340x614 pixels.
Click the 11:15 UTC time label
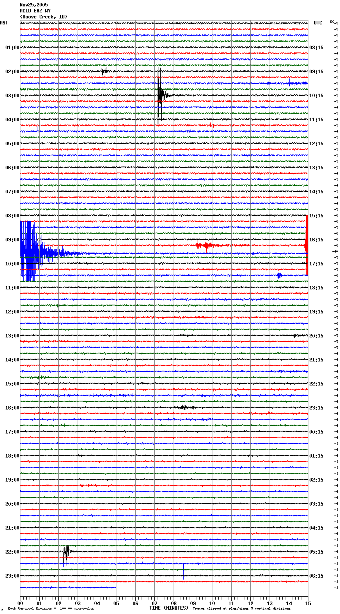[316, 120]
